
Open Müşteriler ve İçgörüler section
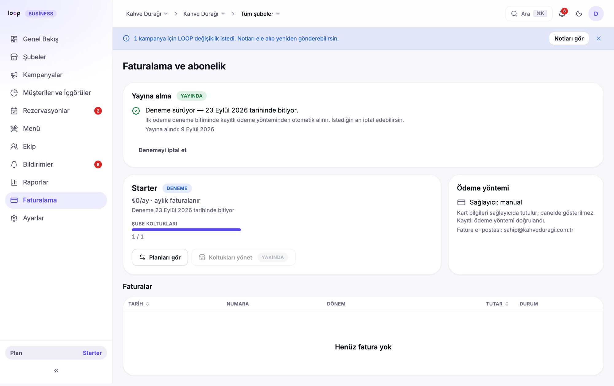(x=56, y=93)
